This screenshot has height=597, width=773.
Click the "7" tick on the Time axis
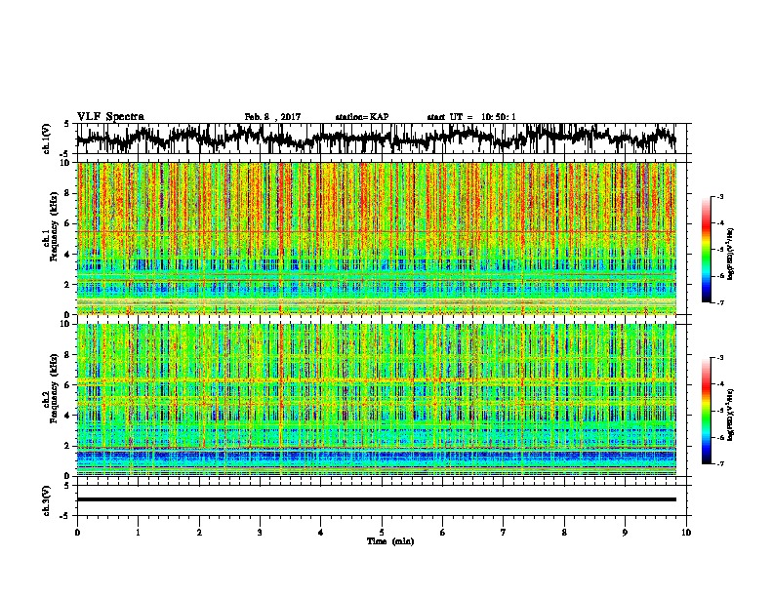504,533
